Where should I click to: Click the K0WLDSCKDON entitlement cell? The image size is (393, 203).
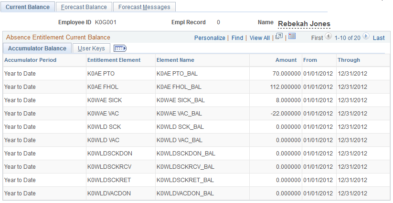pos(109,154)
